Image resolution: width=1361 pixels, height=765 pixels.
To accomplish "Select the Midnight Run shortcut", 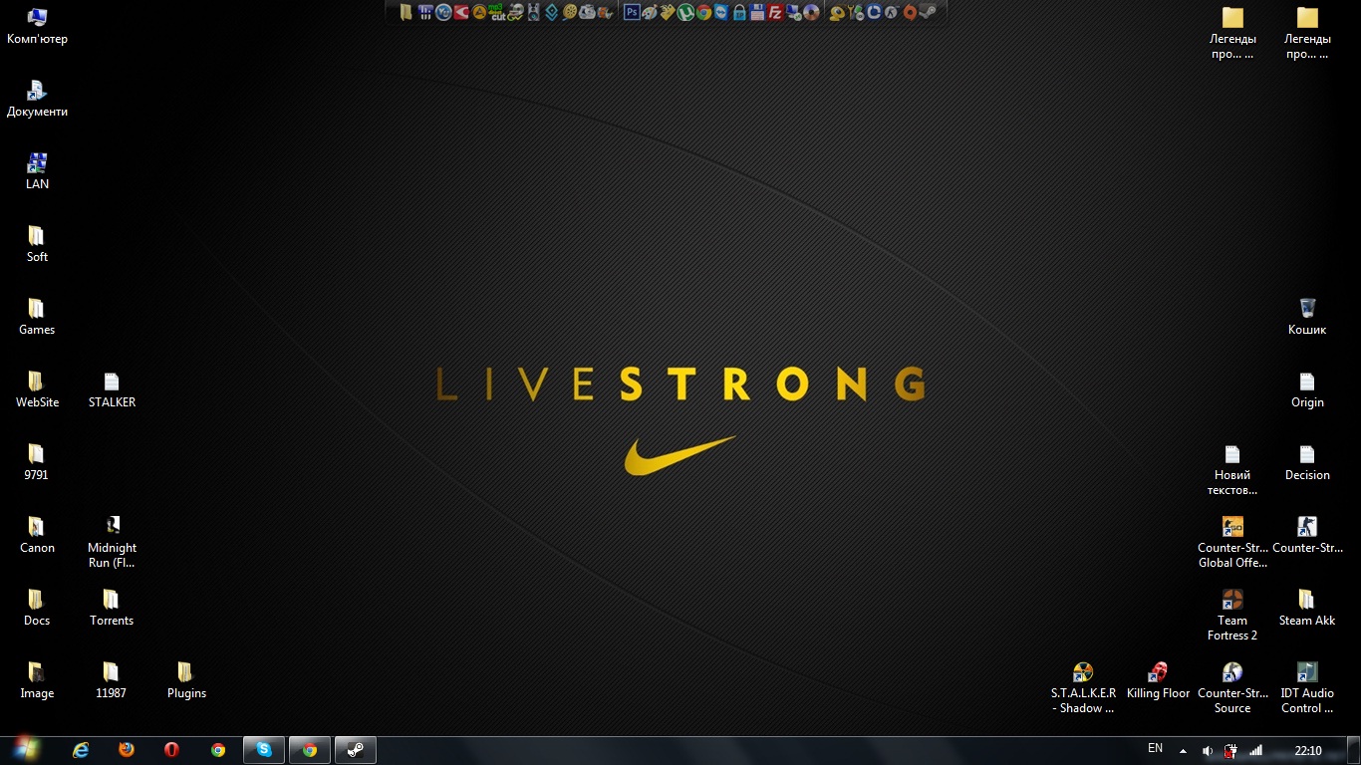I will click(x=112, y=542).
